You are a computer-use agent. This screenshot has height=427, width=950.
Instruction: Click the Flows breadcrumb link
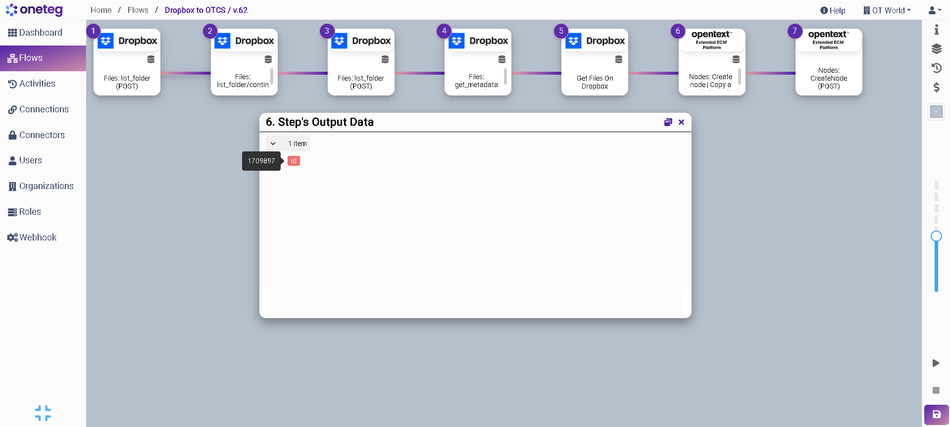click(x=138, y=10)
